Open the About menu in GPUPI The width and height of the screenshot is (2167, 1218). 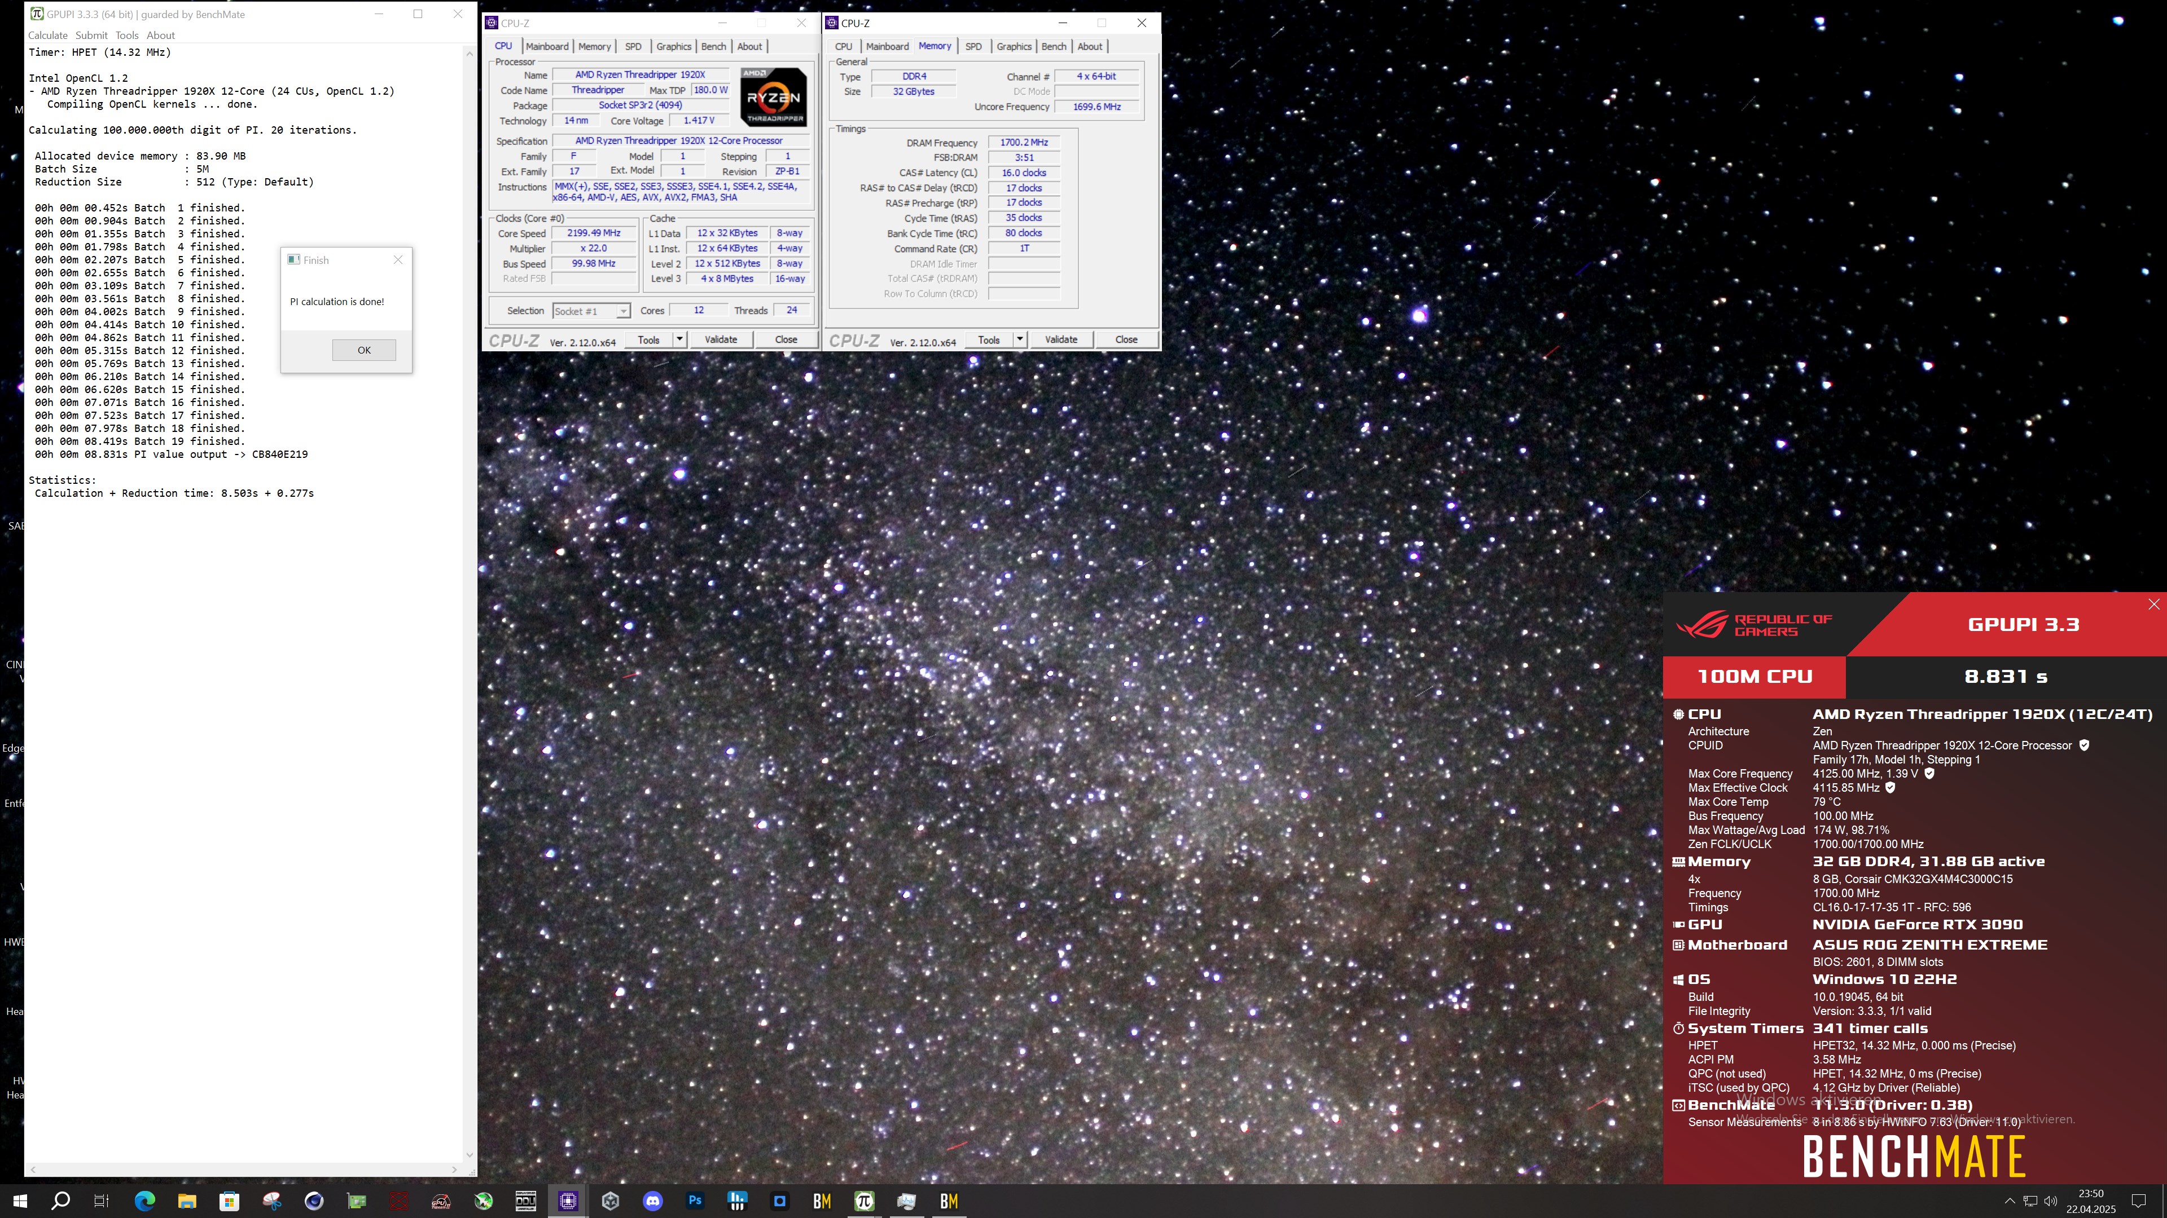161,36
